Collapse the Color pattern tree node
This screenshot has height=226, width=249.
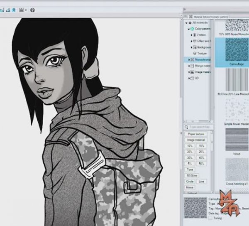pyautogui.click(x=189, y=29)
